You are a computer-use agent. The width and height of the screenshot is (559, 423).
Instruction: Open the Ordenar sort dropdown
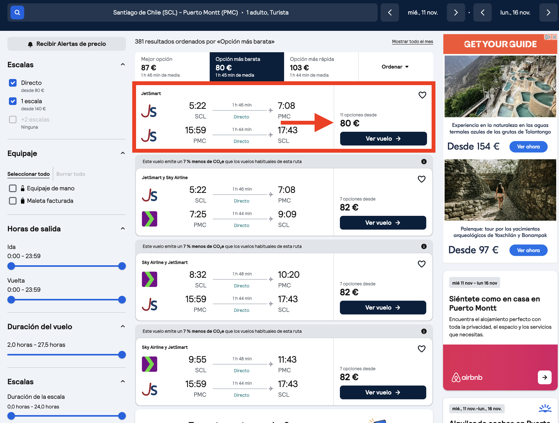pos(395,67)
